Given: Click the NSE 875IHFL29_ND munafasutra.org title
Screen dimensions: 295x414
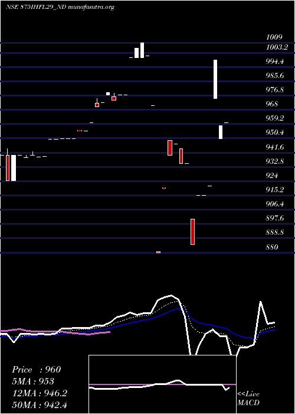Looking at the screenshot, I should 60,7.
